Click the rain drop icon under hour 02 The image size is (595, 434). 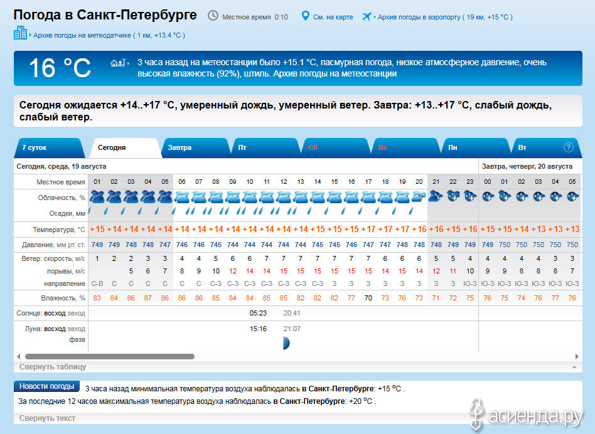click(106, 211)
